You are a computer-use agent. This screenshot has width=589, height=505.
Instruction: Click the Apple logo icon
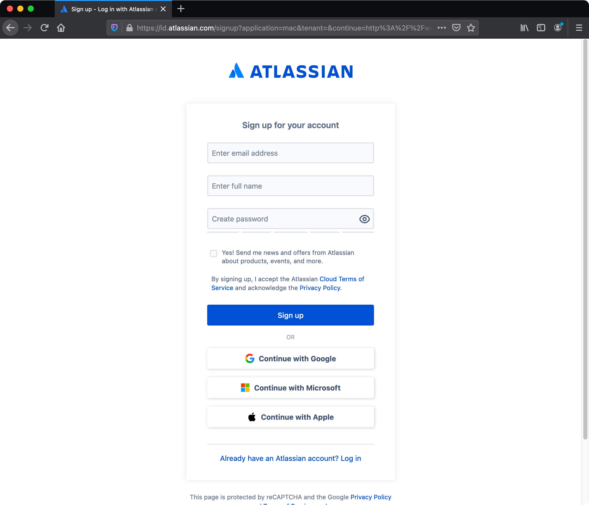coord(252,417)
